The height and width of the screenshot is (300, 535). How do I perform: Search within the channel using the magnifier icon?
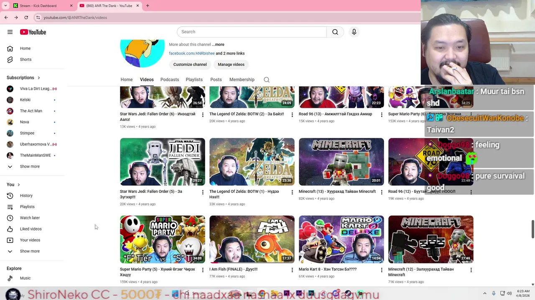[x=267, y=80]
